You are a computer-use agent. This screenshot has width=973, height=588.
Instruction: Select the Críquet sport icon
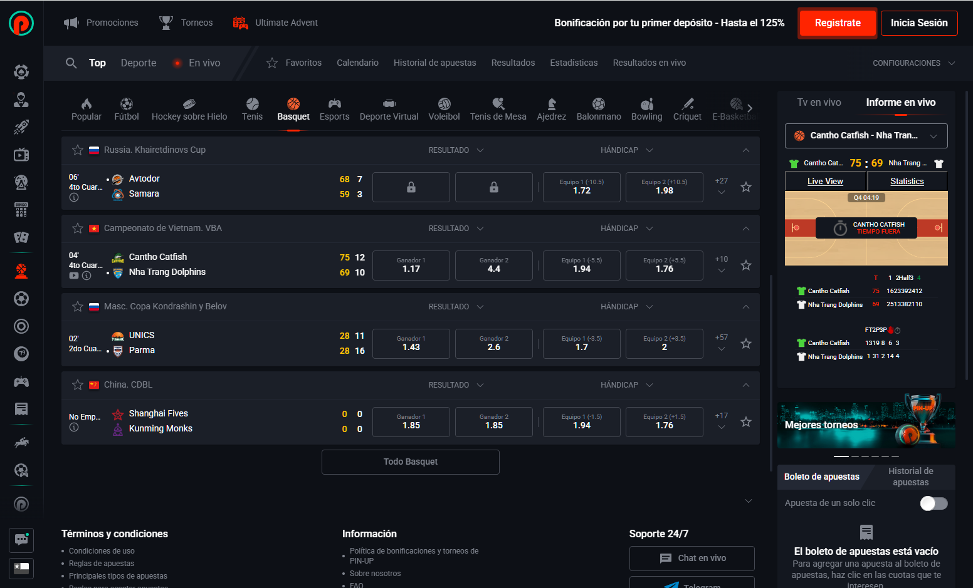point(688,109)
